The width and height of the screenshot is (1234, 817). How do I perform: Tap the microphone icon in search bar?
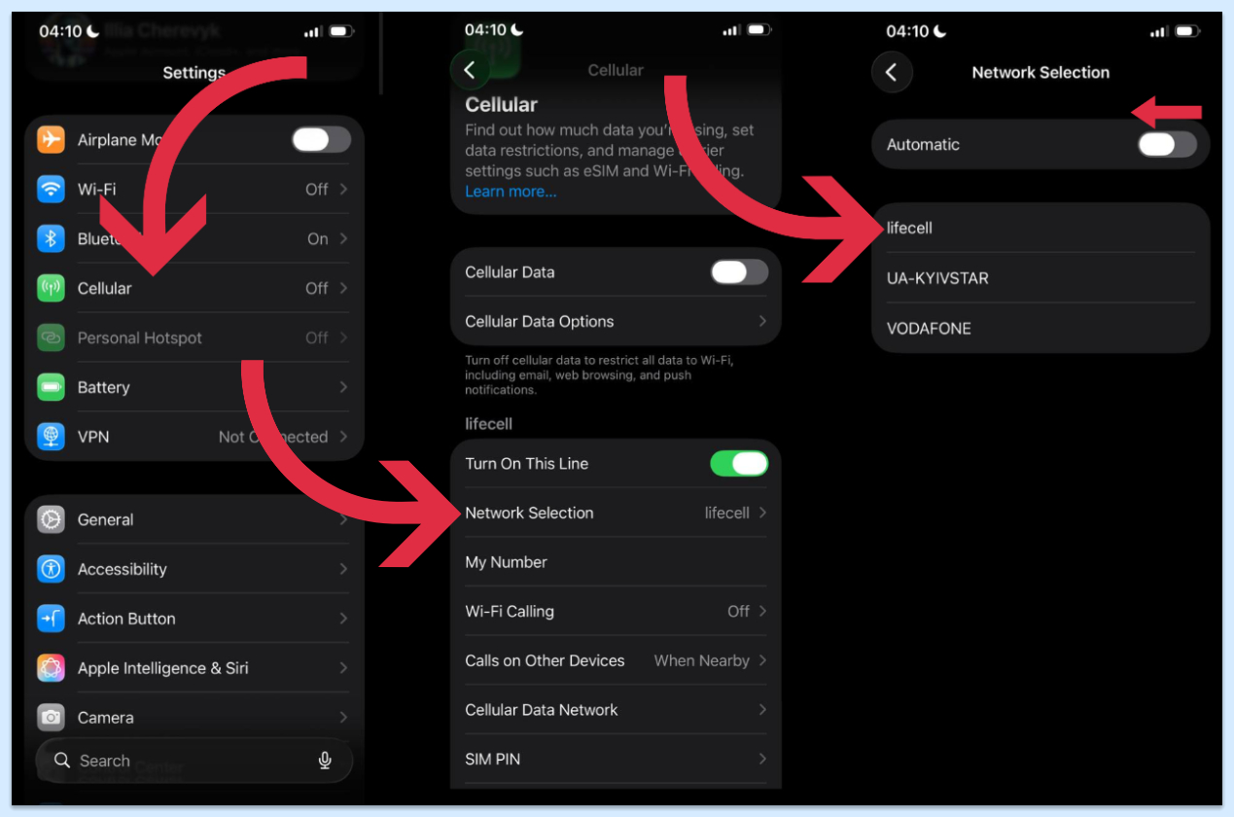pyautogui.click(x=325, y=761)
